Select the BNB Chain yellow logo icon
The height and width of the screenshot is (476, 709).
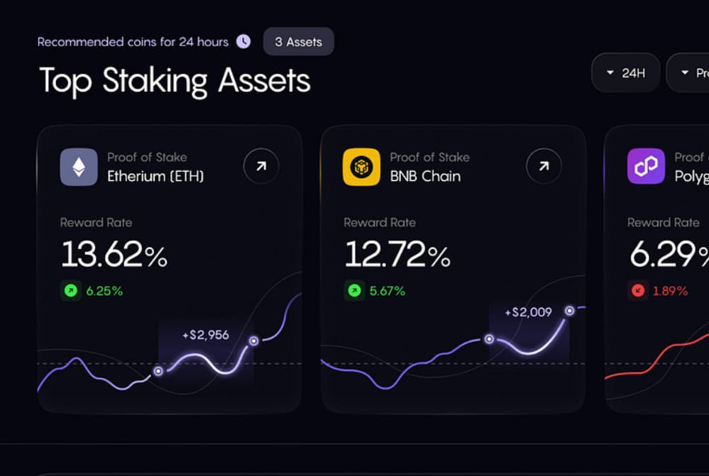361,166
